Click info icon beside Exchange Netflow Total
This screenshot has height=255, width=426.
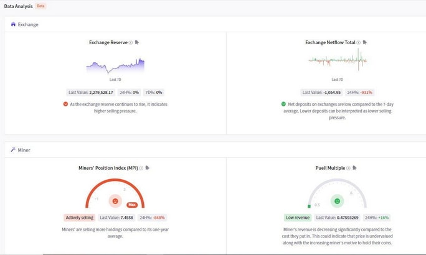click(359, 42)
